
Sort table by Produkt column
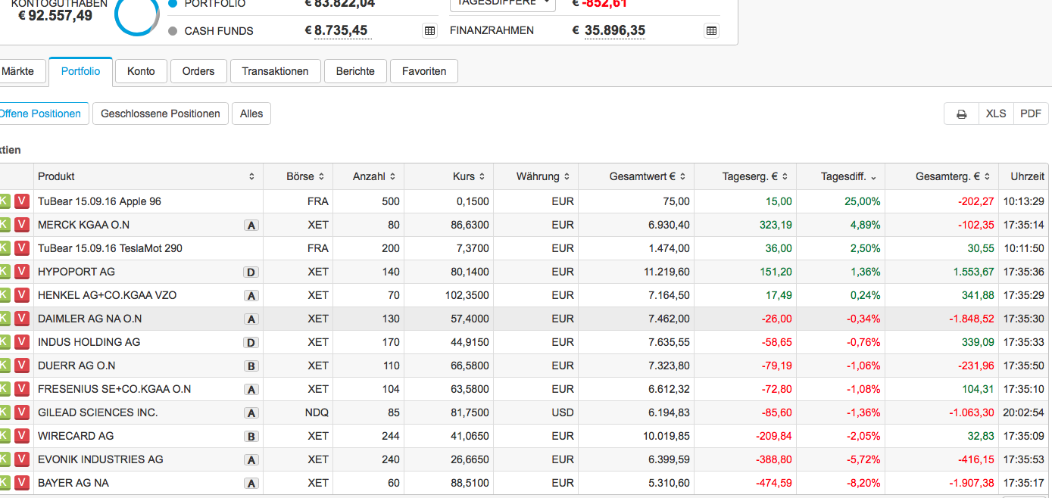tap(148, 176)
